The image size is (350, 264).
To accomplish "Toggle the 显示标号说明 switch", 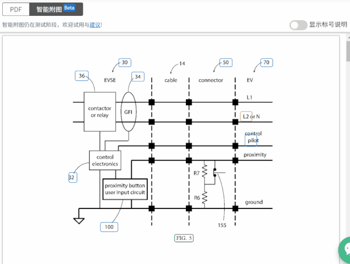I will pyautogui.click(x=298, y=25).
